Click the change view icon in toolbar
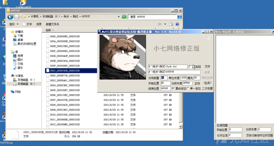Image resolution: width=274 pixels, height=146 pixels. tap(160, 24)
